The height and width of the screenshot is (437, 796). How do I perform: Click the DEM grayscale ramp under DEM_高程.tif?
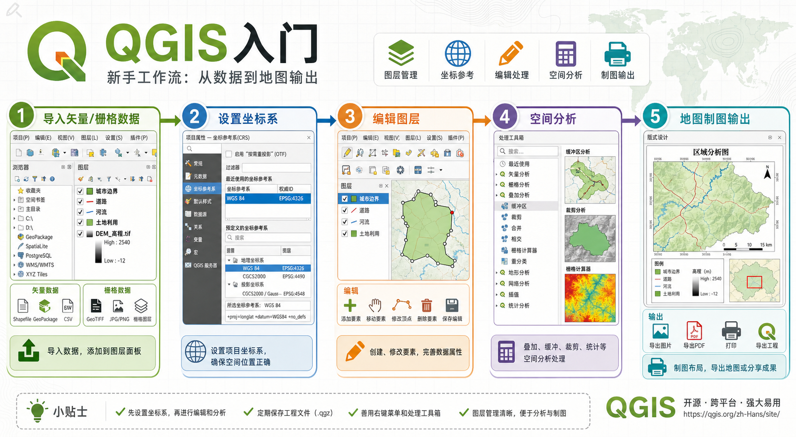click(x=98, y=252)
